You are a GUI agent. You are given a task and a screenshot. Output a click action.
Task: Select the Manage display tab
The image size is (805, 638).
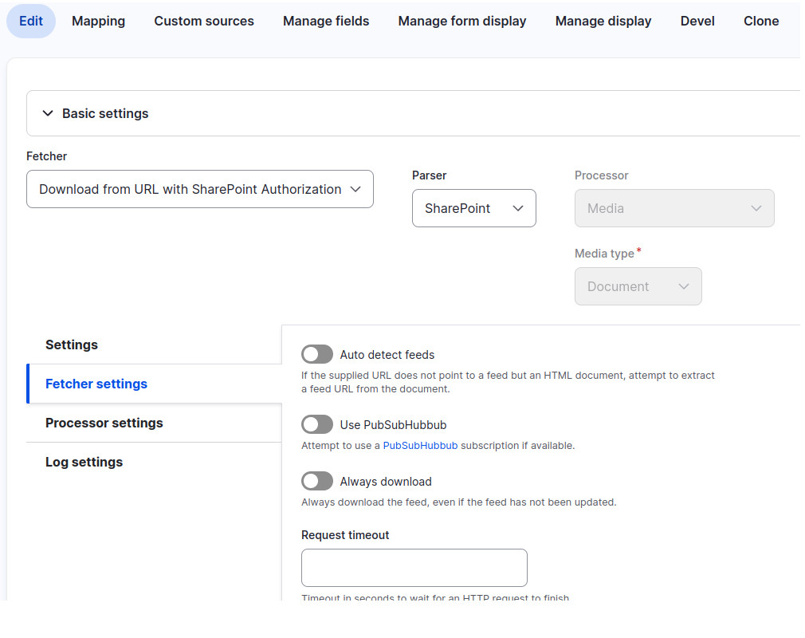pos(603,22)
